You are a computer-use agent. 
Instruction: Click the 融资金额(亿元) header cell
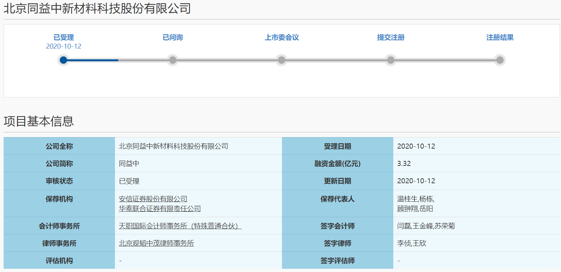338,163
